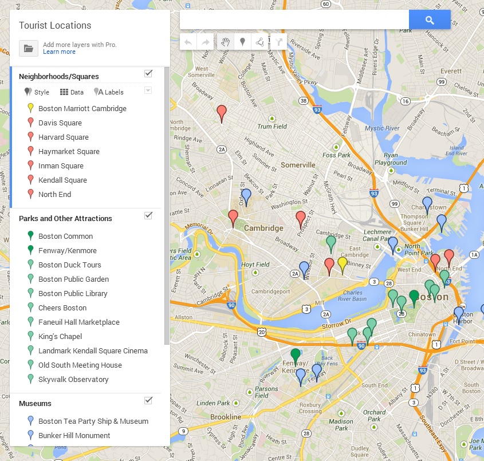Screen dimensions: 484x461
Task: Select Boston Public Library list entry
Action: tap(73, 293)
